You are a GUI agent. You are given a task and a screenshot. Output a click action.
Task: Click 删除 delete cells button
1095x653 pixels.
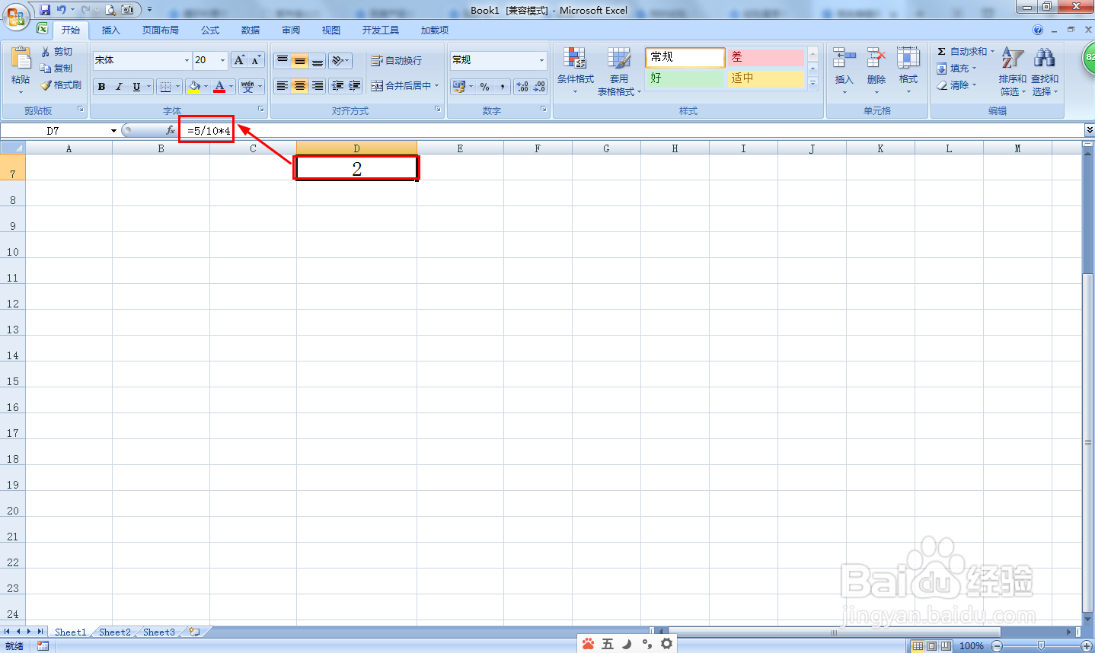coord(876,70)
